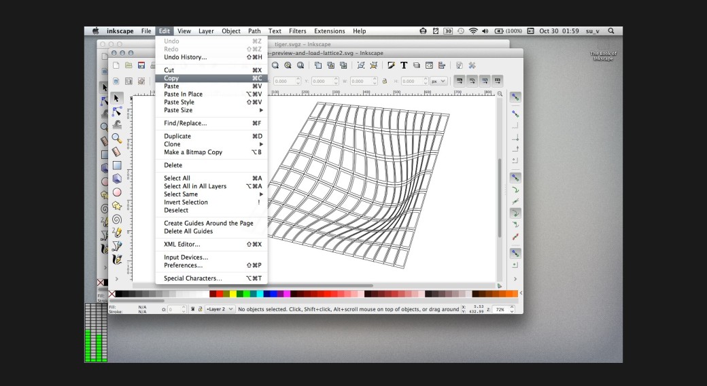Choose Copy from the Edit menu
Image resolution: width=707 pixels, height=386 pixels.
pyautogui.click(x=211, y=78)
